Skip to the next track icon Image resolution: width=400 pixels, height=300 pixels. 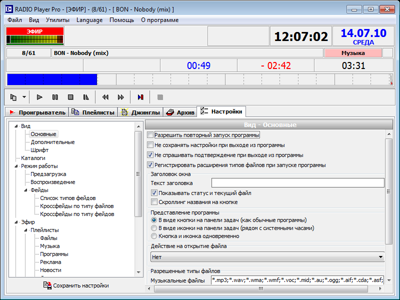140,97
